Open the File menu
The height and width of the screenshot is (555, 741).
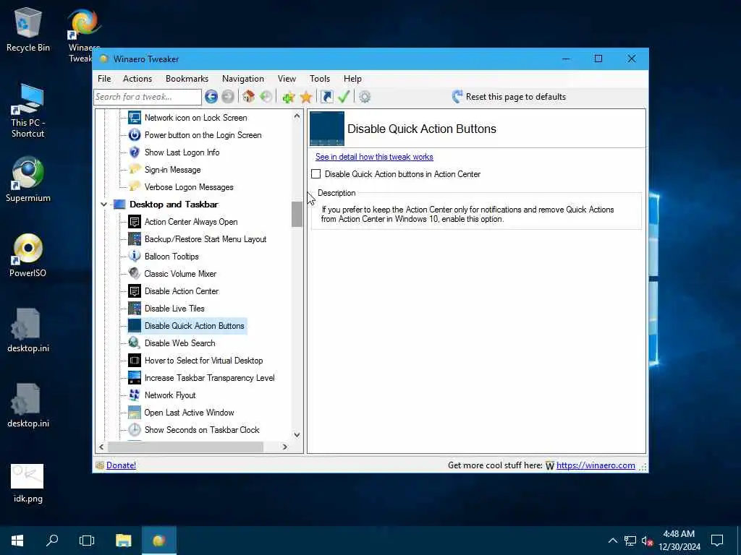[104, 79]
